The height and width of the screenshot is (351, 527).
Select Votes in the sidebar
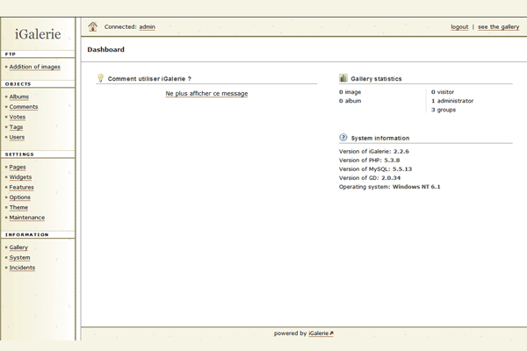coord(17,117)
